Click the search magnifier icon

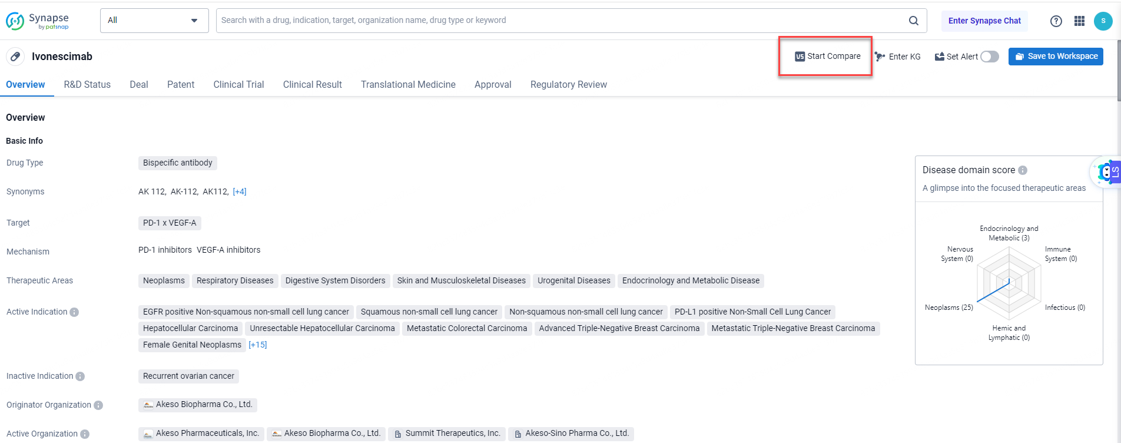(x=913, y=21)
